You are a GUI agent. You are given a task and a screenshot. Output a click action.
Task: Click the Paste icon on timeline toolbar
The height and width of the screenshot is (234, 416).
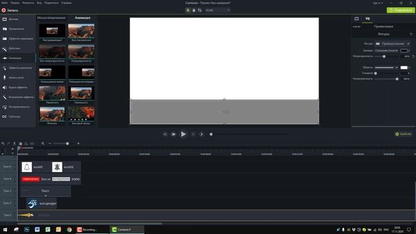(26, 144)
